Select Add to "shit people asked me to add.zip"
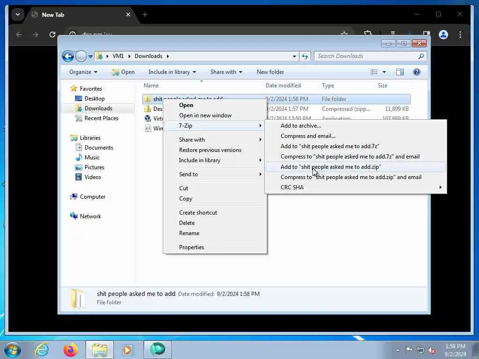The image size is (479, 359). [x=356, y=167]
